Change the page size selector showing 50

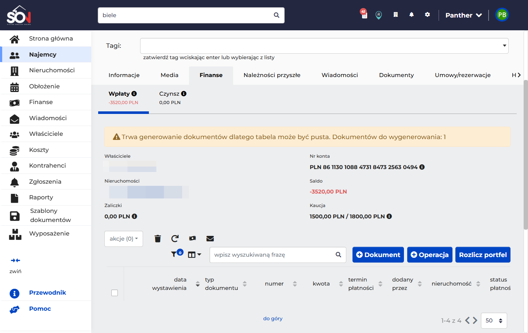click(x=494, y=321)
